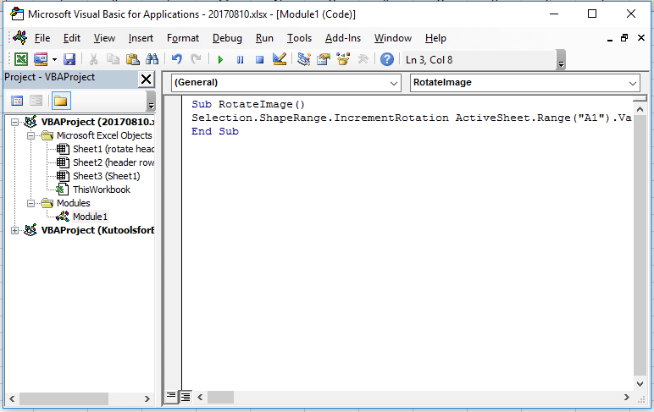Open the Object Browser icon

[x=343, y=59]
